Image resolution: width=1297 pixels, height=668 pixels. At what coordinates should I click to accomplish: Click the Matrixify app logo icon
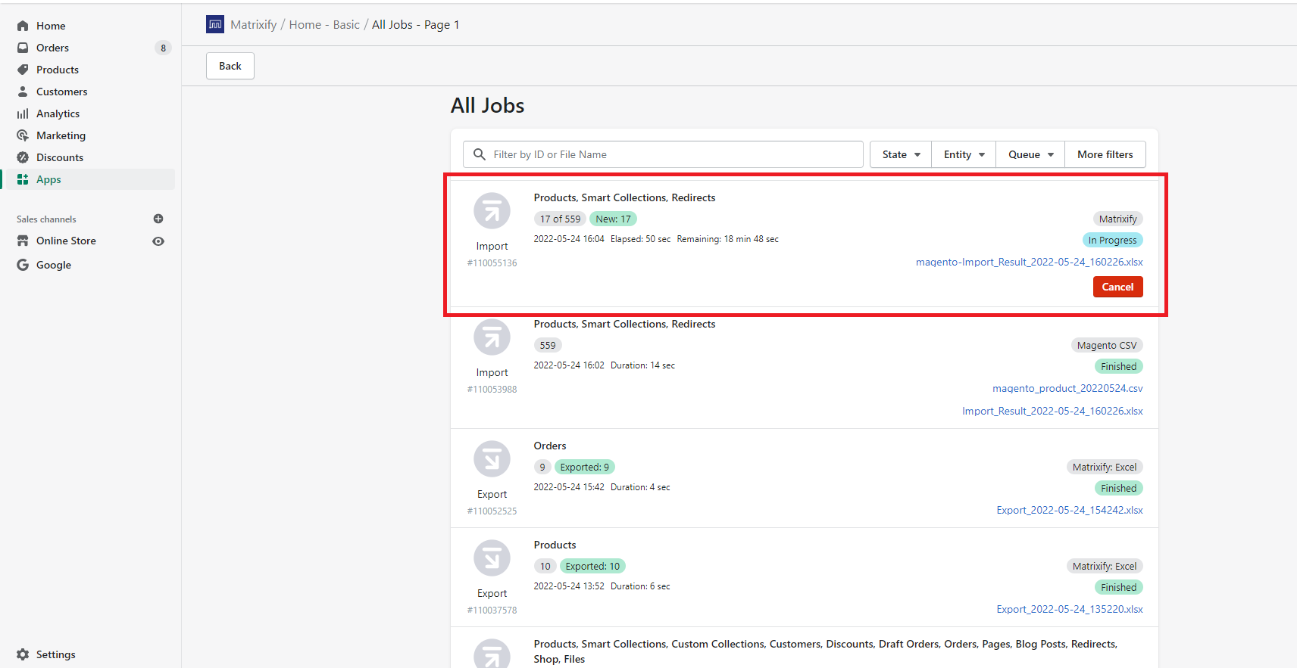point(215,24)
